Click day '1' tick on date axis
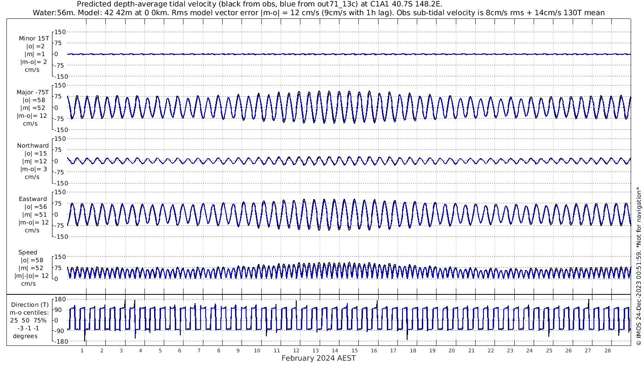 point(82,351)
